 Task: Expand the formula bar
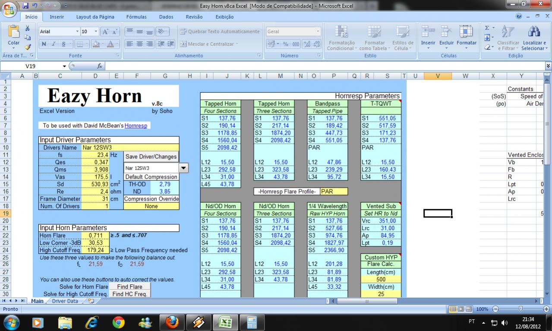549,66
